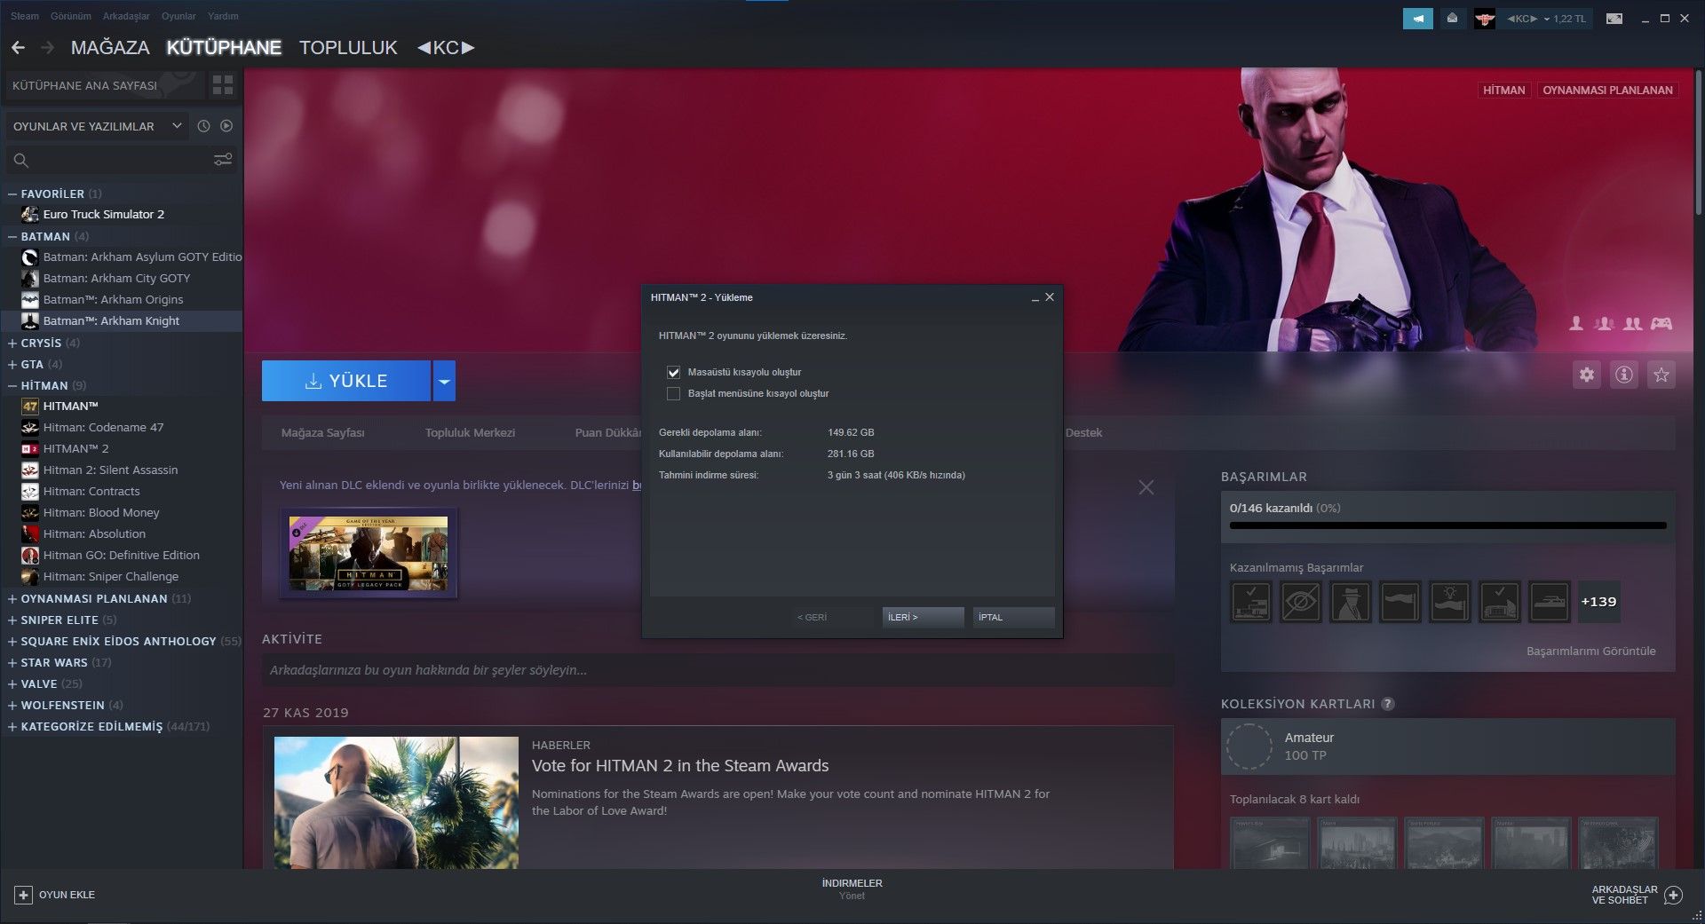
Task: Open the Oyunlar menu
Action: [178, 16]
